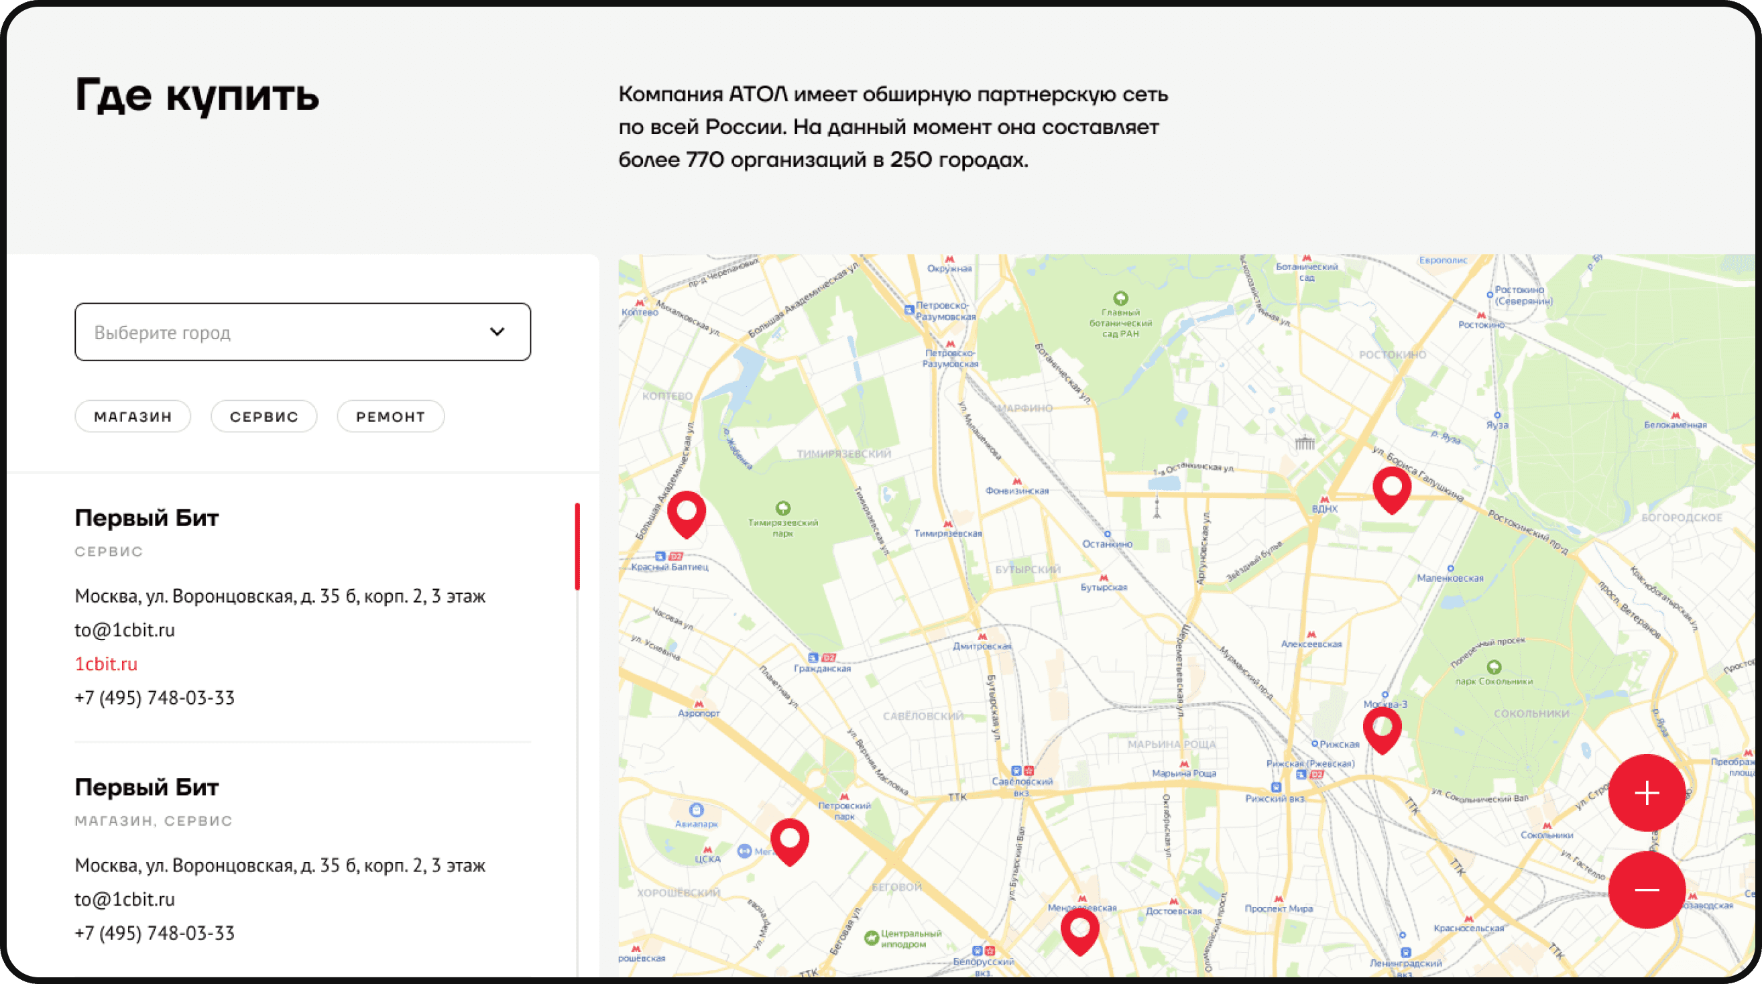This screenshot has height=984, width=1762.
Task: Click the second Первый Бит listing title
Action: pyautogui.click(x=146, y=788)
